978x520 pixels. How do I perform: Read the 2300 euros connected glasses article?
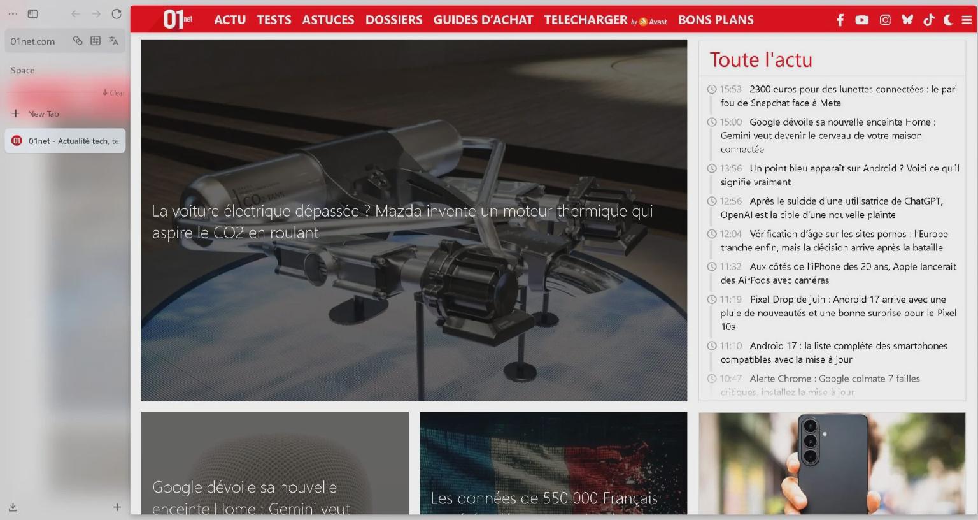coord(839,96)
